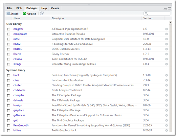
Task: Select the Packages tab
Action: [32, 8]
